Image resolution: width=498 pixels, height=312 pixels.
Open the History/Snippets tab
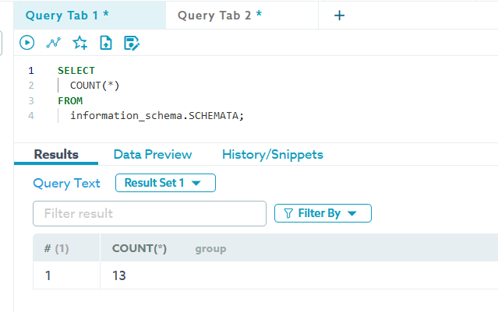[273, 154]
